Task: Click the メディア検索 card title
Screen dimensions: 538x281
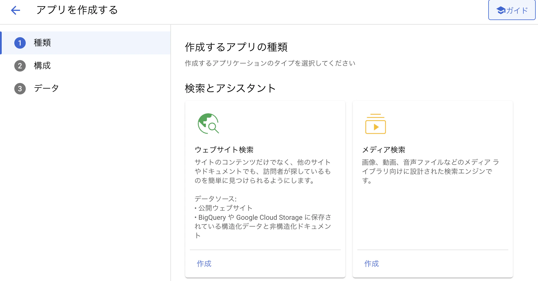Action: [x=384, y=150]
